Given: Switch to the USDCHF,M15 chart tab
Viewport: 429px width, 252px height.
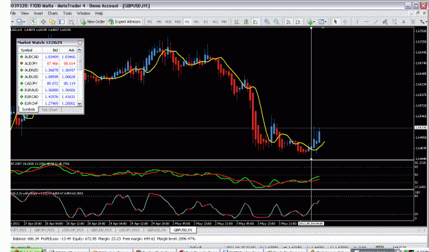Looking at the screenshot, I should pos(73,230).
